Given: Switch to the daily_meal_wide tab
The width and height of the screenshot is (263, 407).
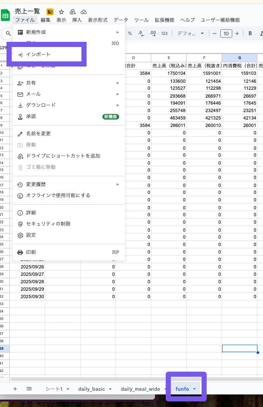Looking at the screenshot, I should click(140, 389).
